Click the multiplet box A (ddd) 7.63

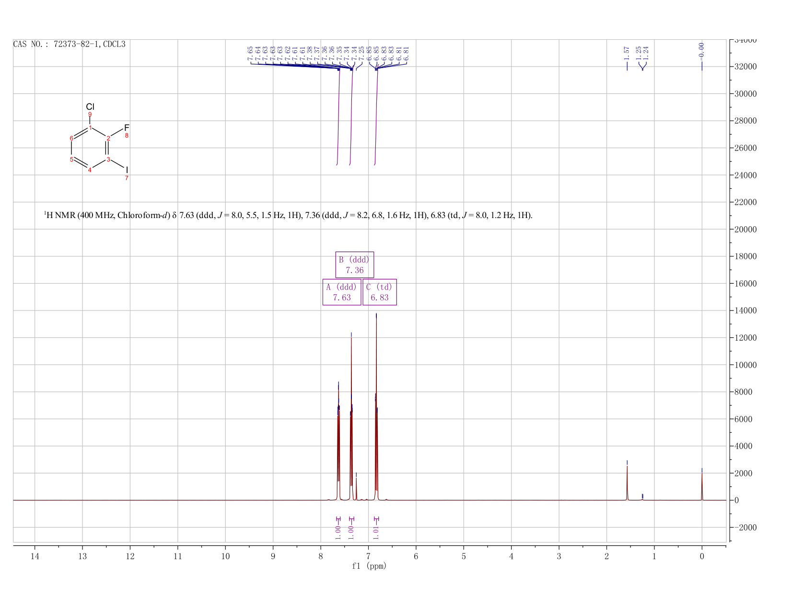click(342, 292)
